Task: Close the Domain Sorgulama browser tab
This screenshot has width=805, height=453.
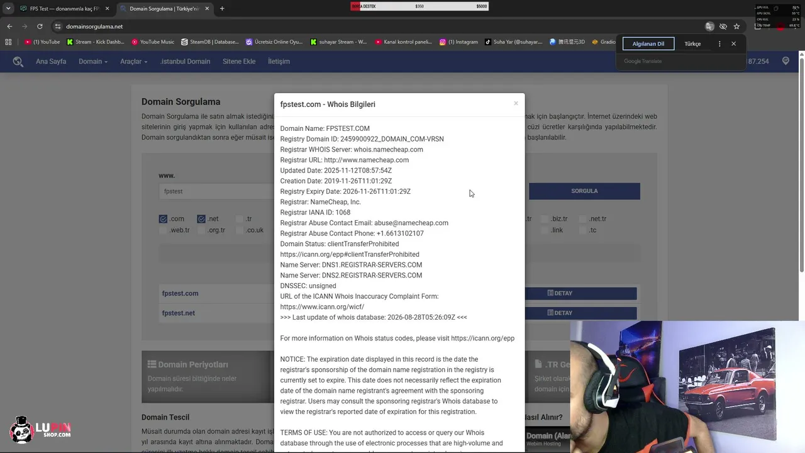Action: coord(206,9)
